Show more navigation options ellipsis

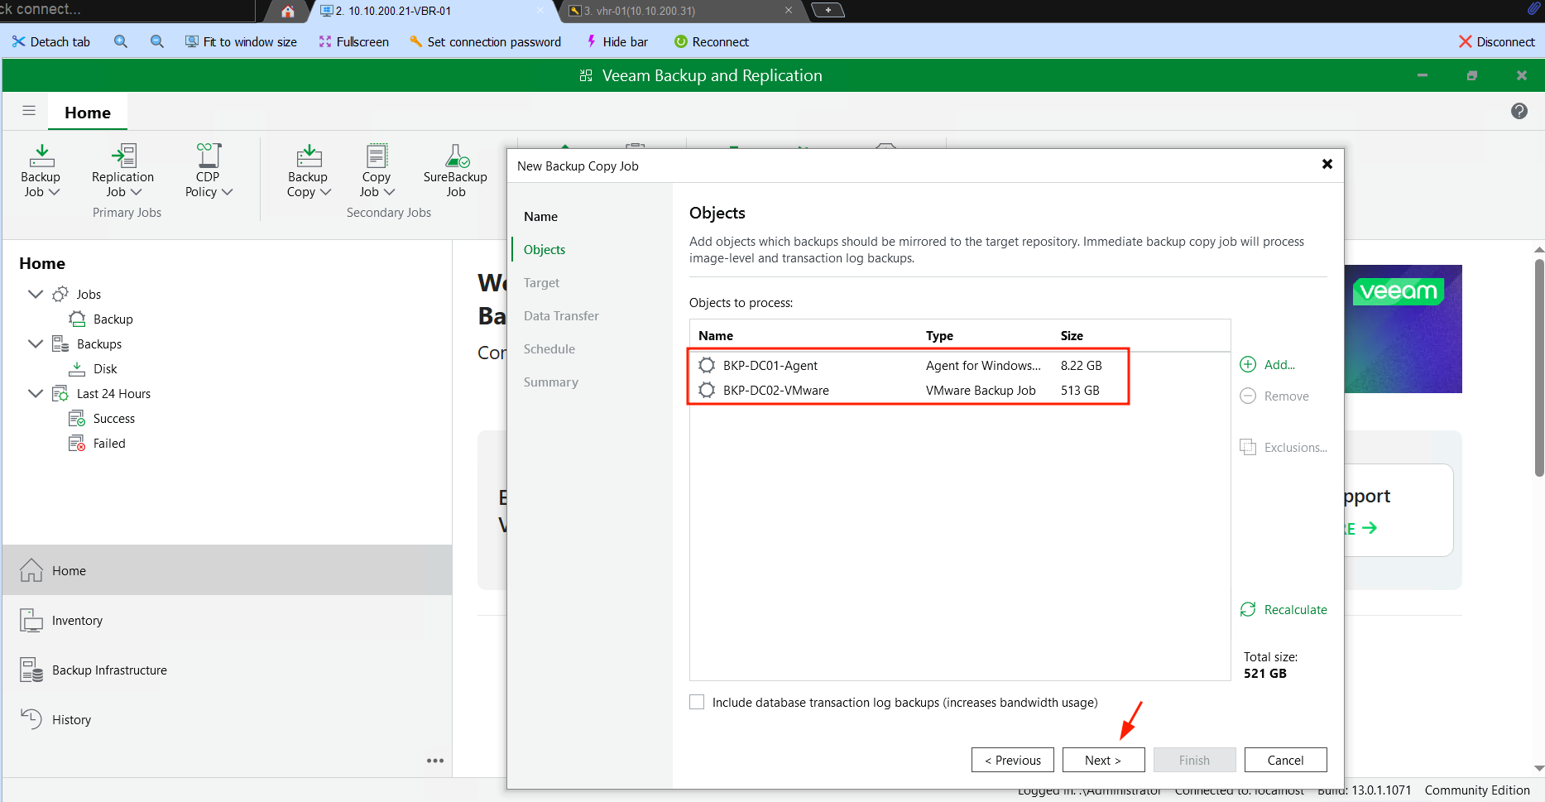click(x=435, y=761)
